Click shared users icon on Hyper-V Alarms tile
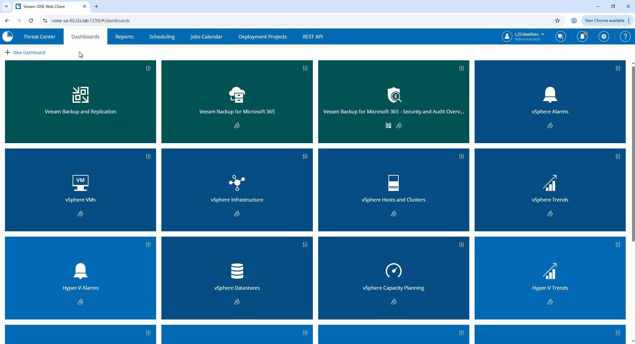 coord(81,302)
